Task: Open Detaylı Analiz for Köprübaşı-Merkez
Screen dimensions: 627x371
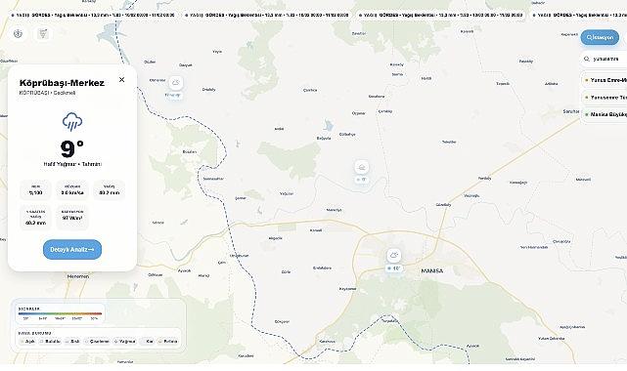Action: [72, 249]
